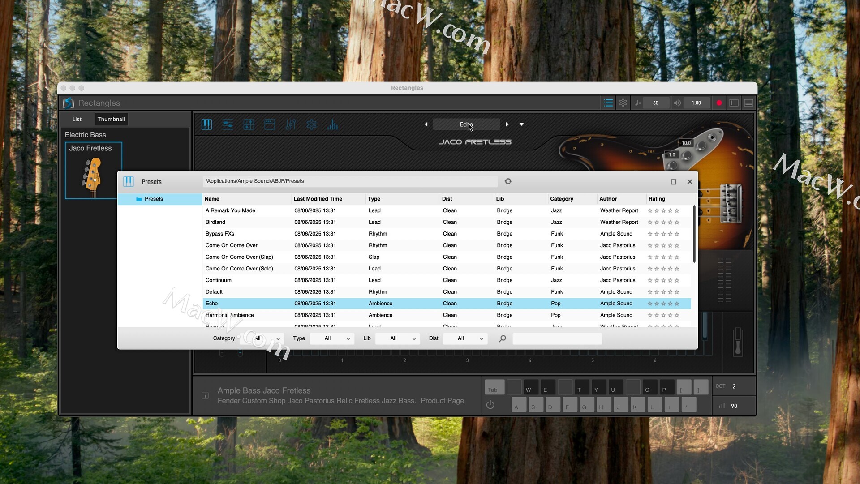
Task: Click the preset search magnifier icon
Action: [503, 338]
